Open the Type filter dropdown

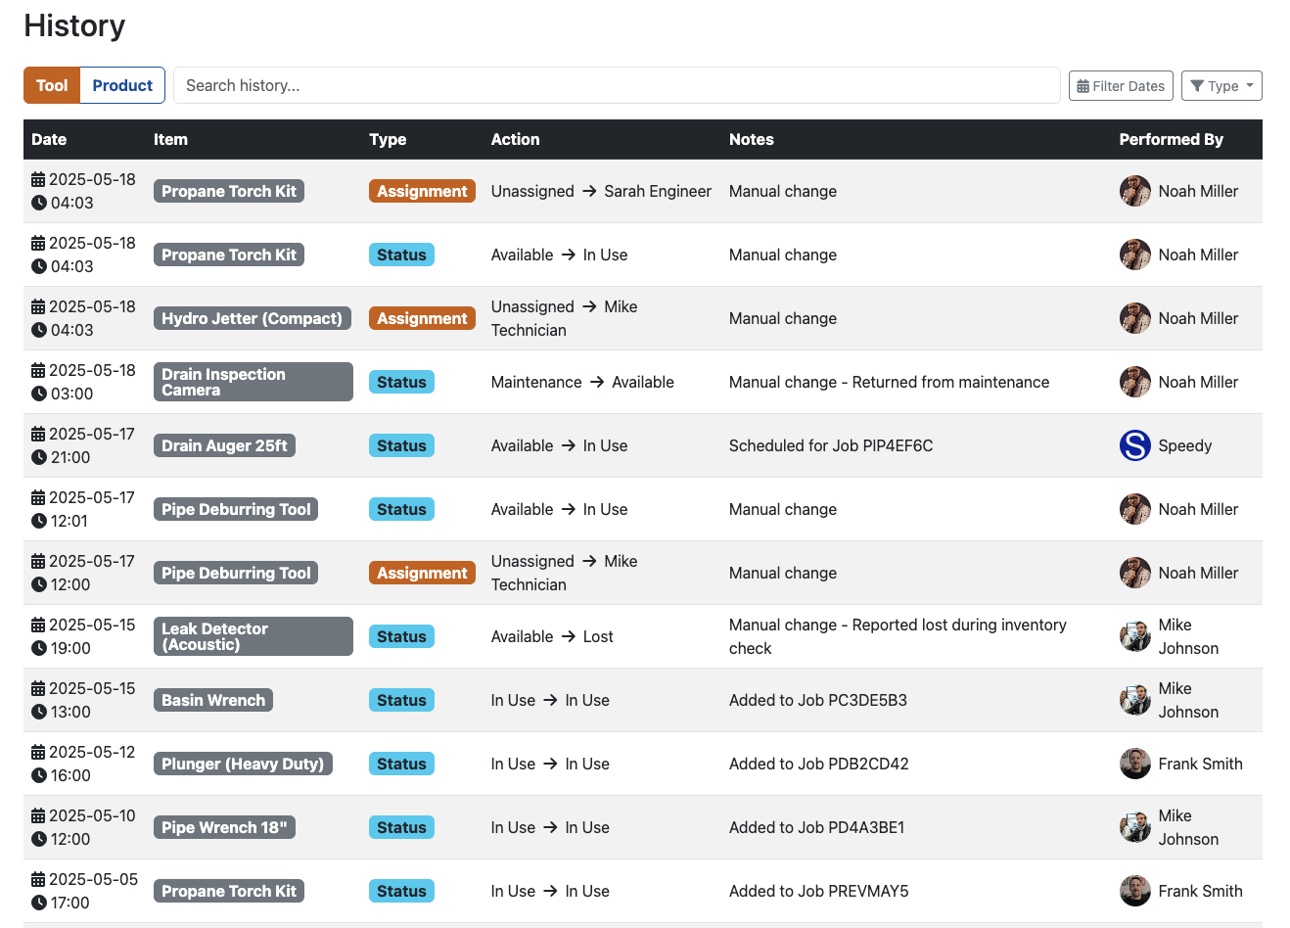click(1221, 85)
